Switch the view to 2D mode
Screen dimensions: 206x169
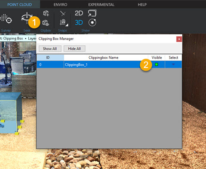[x=79, y=13]
